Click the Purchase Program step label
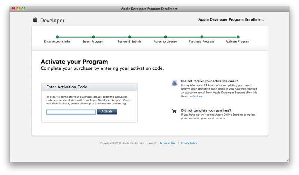299x175 pixels. 201,41
